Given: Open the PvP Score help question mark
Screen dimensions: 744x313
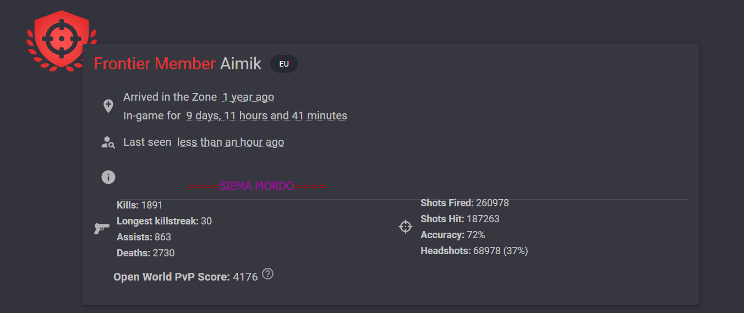Looking at the screenshot, I should pos(267,273).
